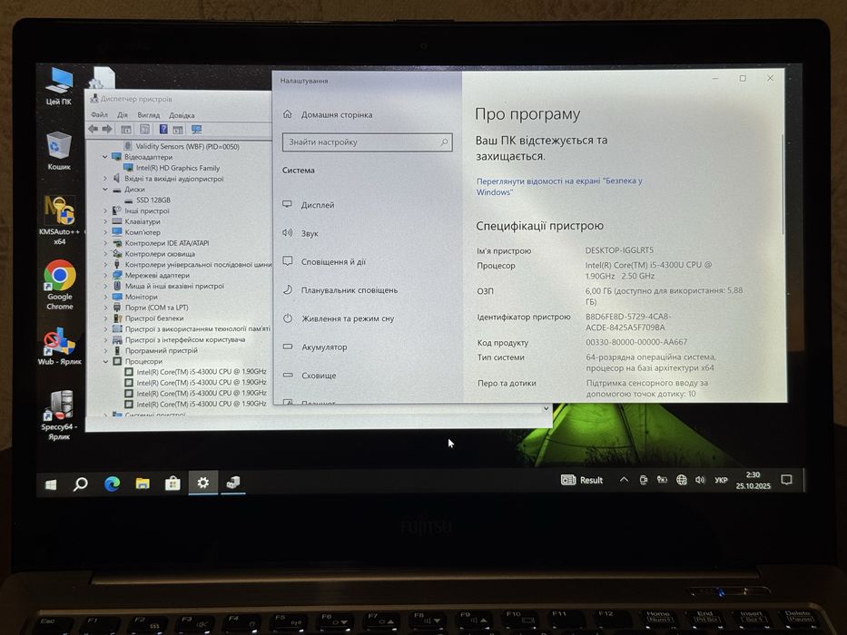Select Validity Sensors (WBF) device
The height and width of the screenshot is (635, 847).
click(187, 146)
